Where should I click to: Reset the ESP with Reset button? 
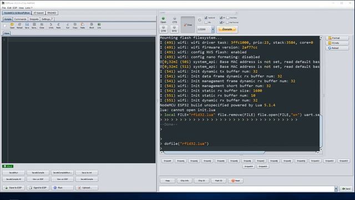235,181
